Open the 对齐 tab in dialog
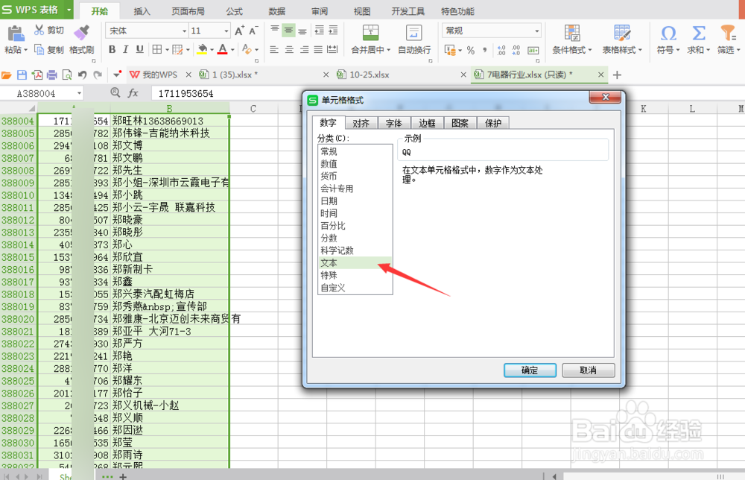The width and height of the screenshot is (745, 480). click(x=361, y=123)
